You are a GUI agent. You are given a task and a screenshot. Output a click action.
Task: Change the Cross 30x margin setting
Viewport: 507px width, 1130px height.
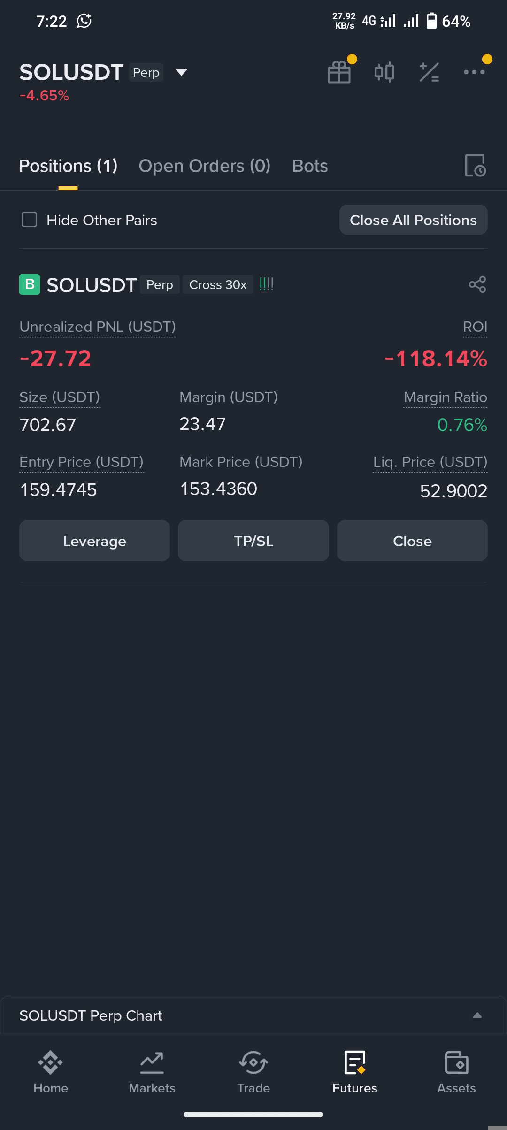(218, 285)
